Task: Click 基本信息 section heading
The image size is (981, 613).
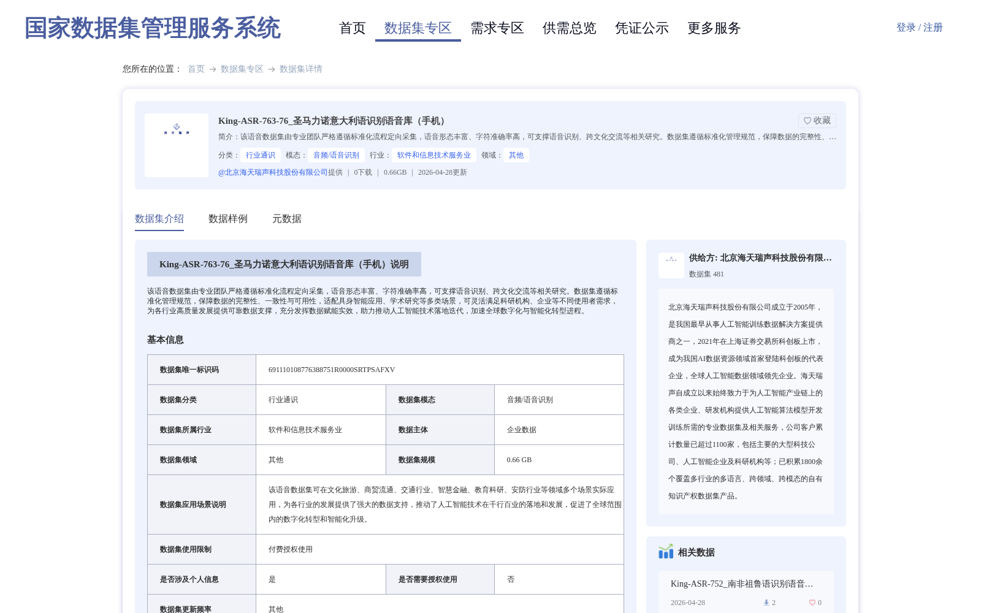Action: [166, 340]
